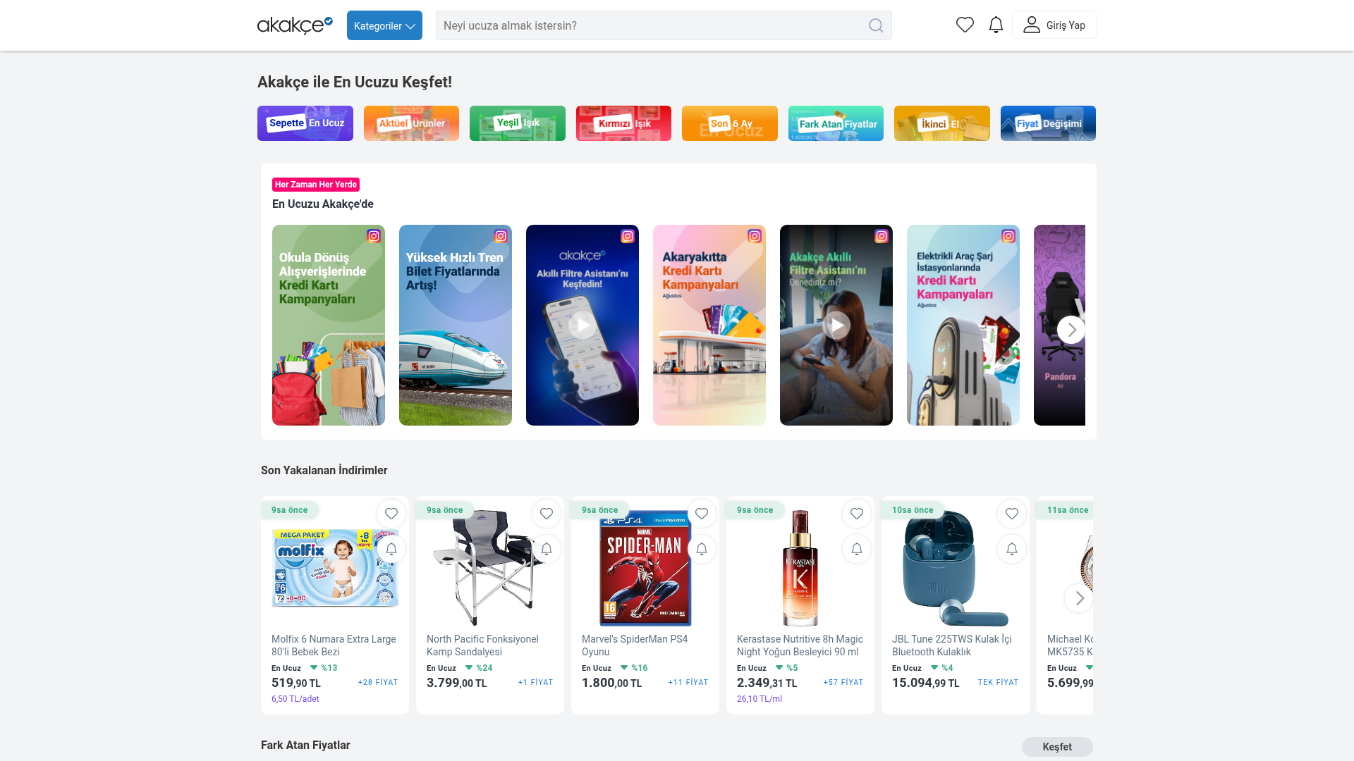Set price alert bell for Molfix diaper
This screenshot has width=1354, height=761.
391,549
